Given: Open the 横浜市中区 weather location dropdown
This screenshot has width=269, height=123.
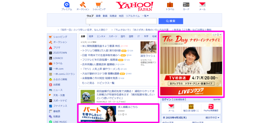Looking at the screenshot, I should (212, 118).
